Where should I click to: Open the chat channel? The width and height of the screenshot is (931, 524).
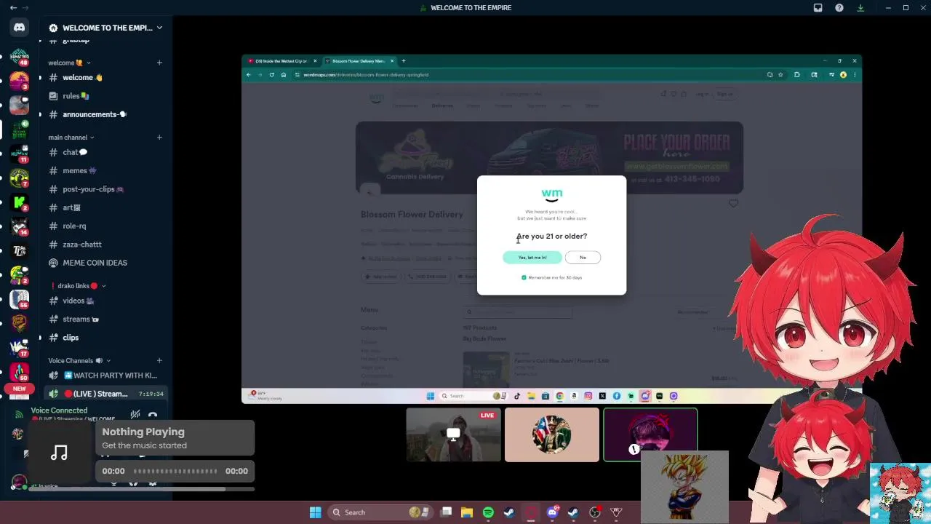click(x=105, y=152)
